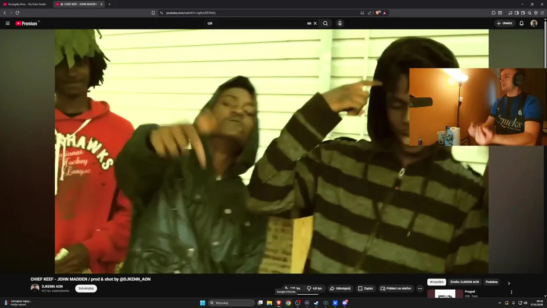Go forward in browser history
Image resolution: width=547 pixels, height=308 pixels.
click(x=11, y=13)
